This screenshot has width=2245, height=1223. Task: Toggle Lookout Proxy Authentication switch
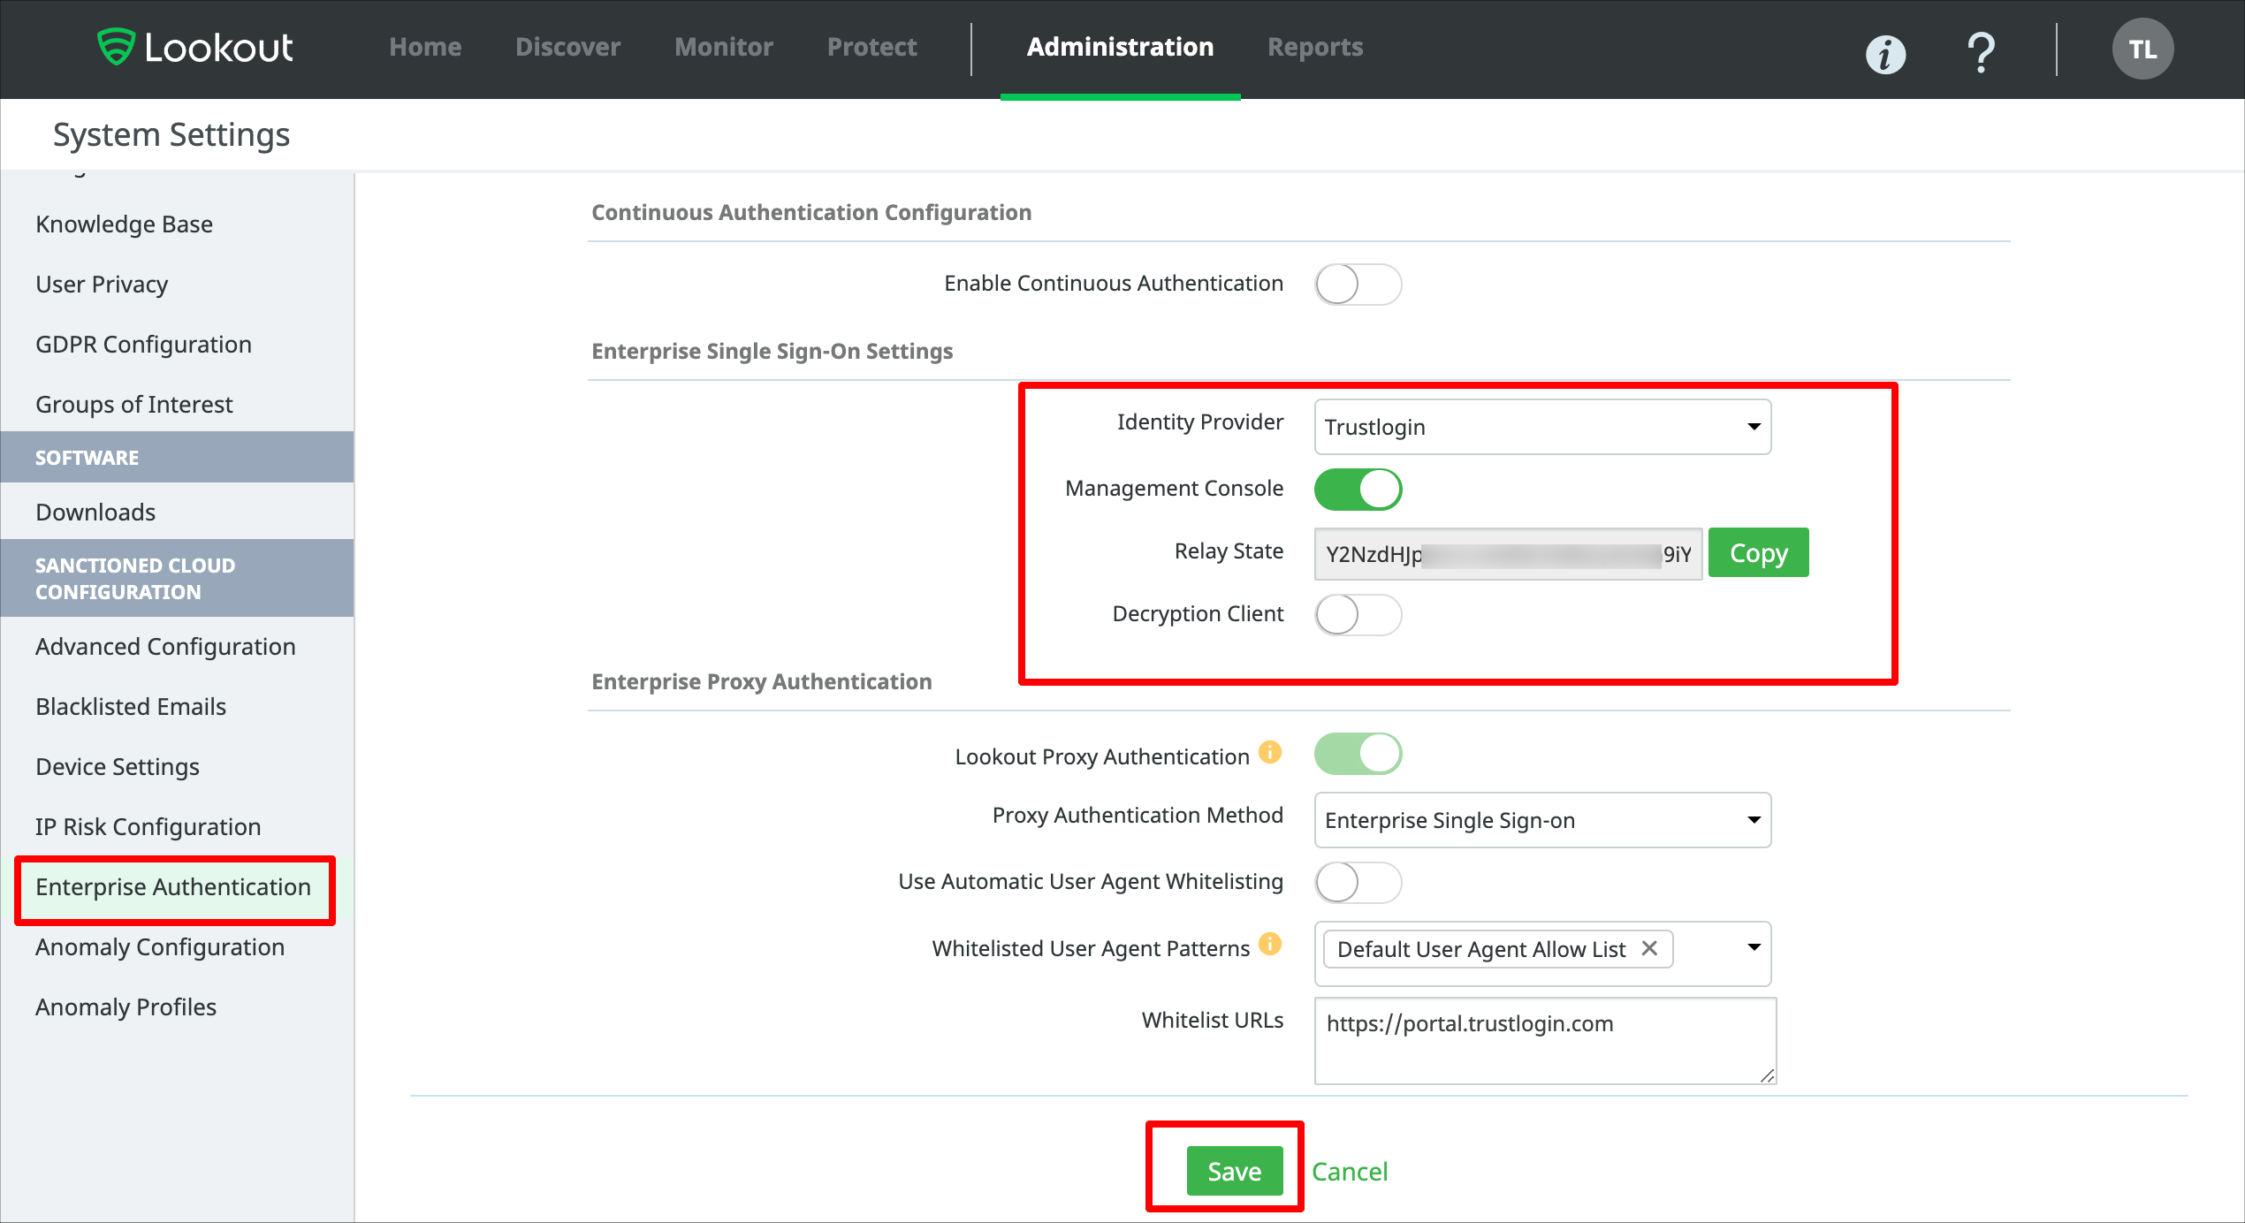pos(1358,754)
